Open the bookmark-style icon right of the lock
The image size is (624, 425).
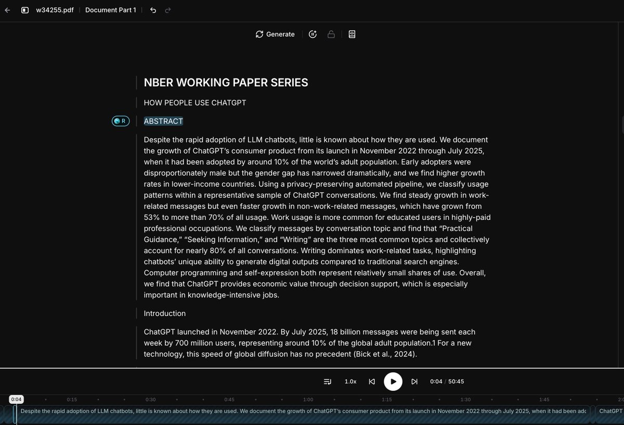tap(352, 34)
